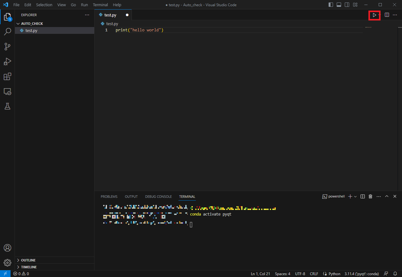Select Python interpreter 3.11.4 ('pyqt': conda)
This screenshot has width=402, height=277.
(362, 274)
